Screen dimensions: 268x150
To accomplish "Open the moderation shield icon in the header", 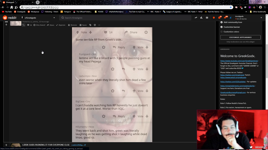I will tap(214, 17).
